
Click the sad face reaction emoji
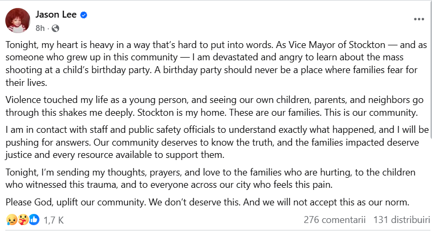tap(11, 219)
